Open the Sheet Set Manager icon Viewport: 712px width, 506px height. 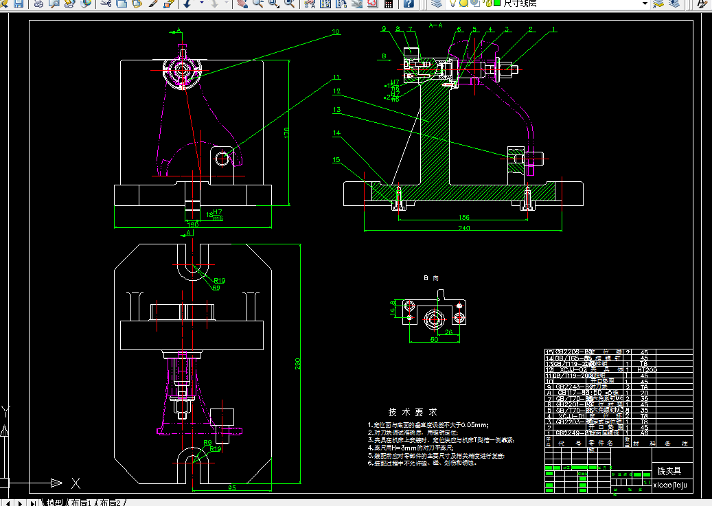(x=357, y=3)
